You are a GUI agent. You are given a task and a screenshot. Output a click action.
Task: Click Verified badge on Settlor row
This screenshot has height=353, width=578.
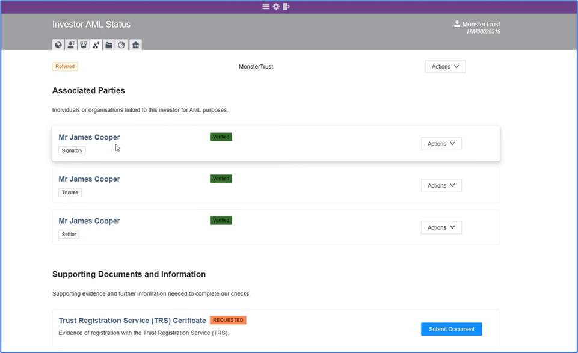point(221,220)
